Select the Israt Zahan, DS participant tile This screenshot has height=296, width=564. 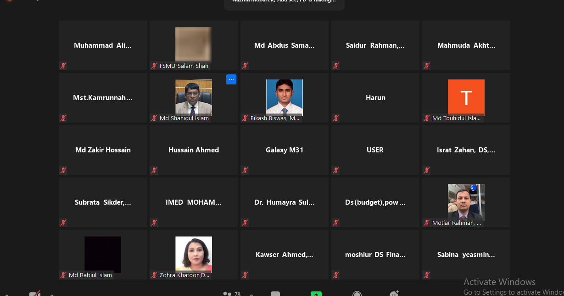[x=466, y=150]
